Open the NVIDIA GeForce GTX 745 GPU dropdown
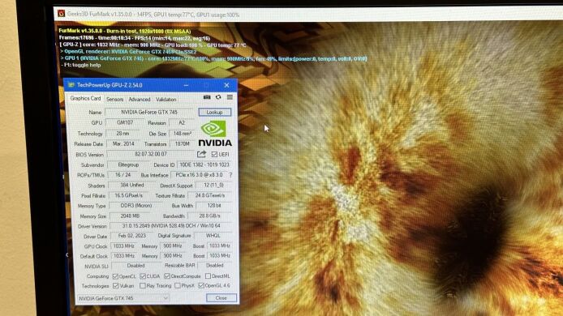Viewport: 563px width, 316px height. coord(122,298)
